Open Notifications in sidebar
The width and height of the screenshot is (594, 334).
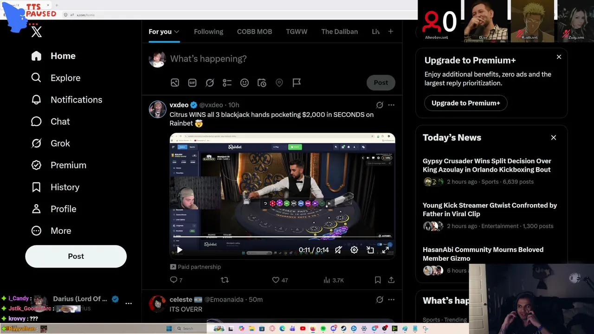tap(66, 100)
